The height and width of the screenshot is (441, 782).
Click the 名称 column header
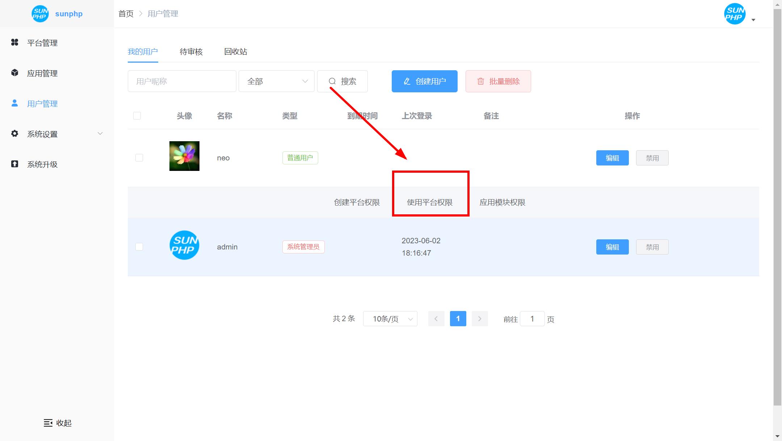tap(224, 116)
